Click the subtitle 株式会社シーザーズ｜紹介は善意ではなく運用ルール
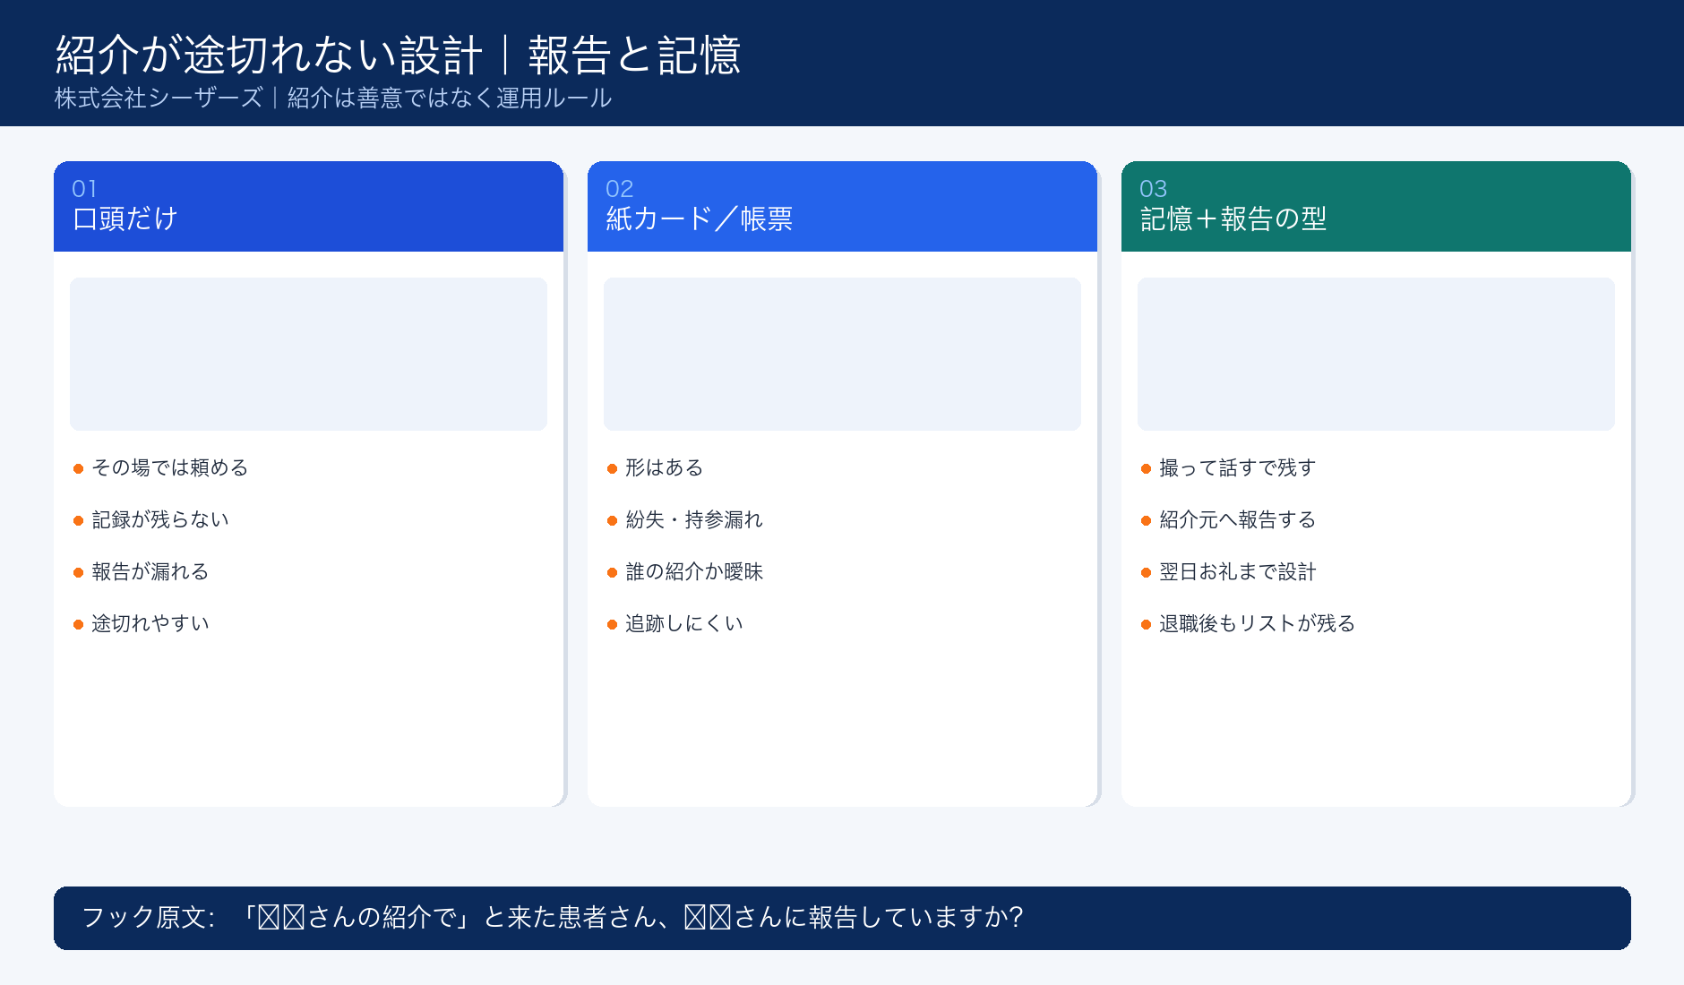Screen dimensions: 1684x985 pyautogui.click(x=333, y=98)
